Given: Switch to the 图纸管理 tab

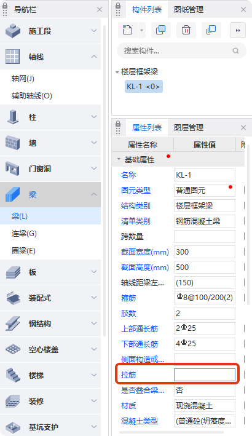Looking at the screenshot, I should coord(189,10).
